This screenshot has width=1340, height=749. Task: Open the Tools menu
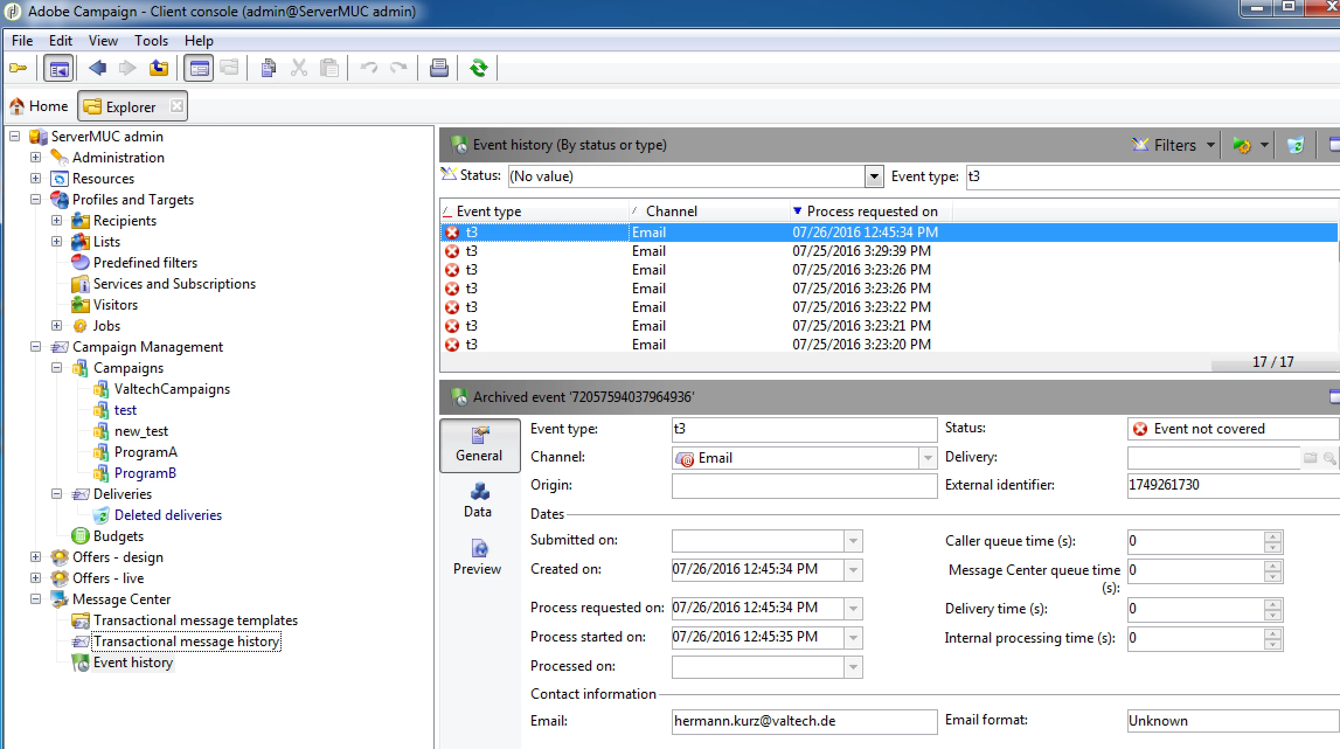[x=151, y=41]
